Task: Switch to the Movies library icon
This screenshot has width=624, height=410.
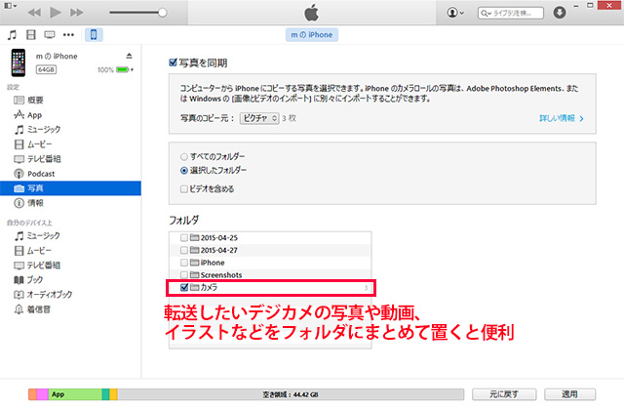Action: 30,35
